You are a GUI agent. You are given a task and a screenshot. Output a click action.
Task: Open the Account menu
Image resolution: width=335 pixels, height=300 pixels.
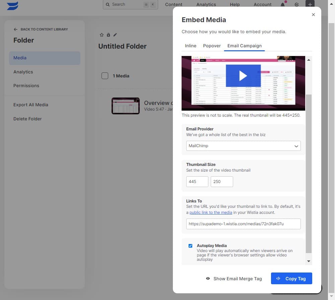pos(262,4)
